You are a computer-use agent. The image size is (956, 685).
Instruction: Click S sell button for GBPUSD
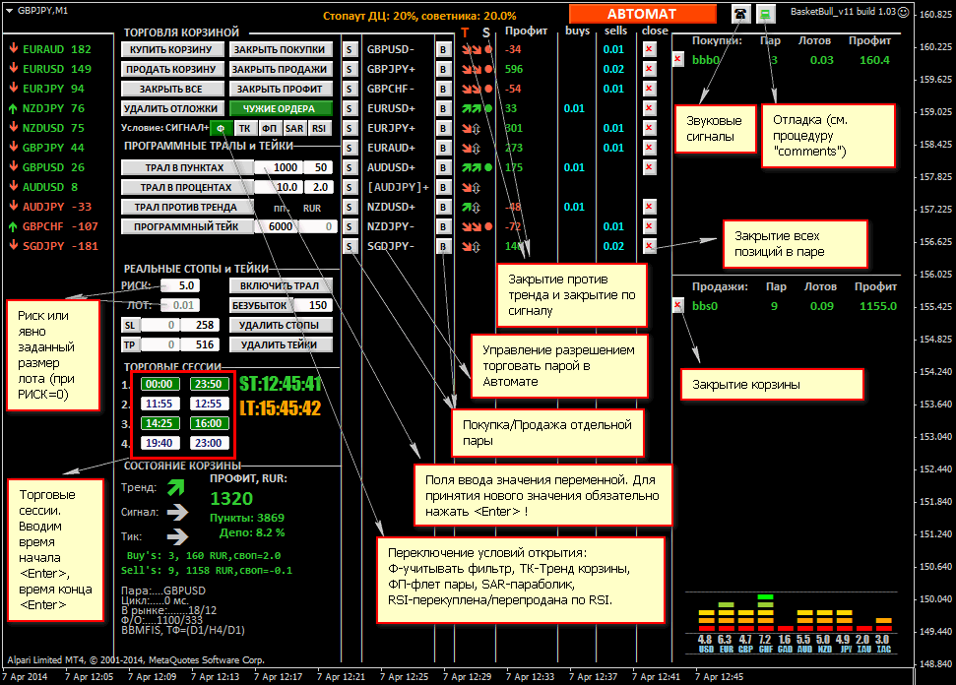point(350,49)
